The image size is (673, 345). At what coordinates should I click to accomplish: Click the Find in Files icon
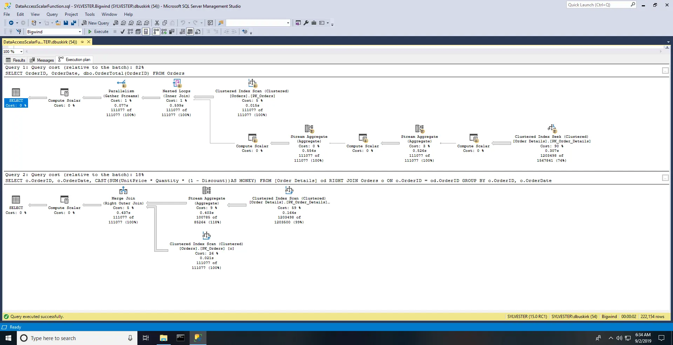click(x=221, y=23)
